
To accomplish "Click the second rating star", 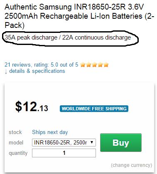I will tap(88, 65).
